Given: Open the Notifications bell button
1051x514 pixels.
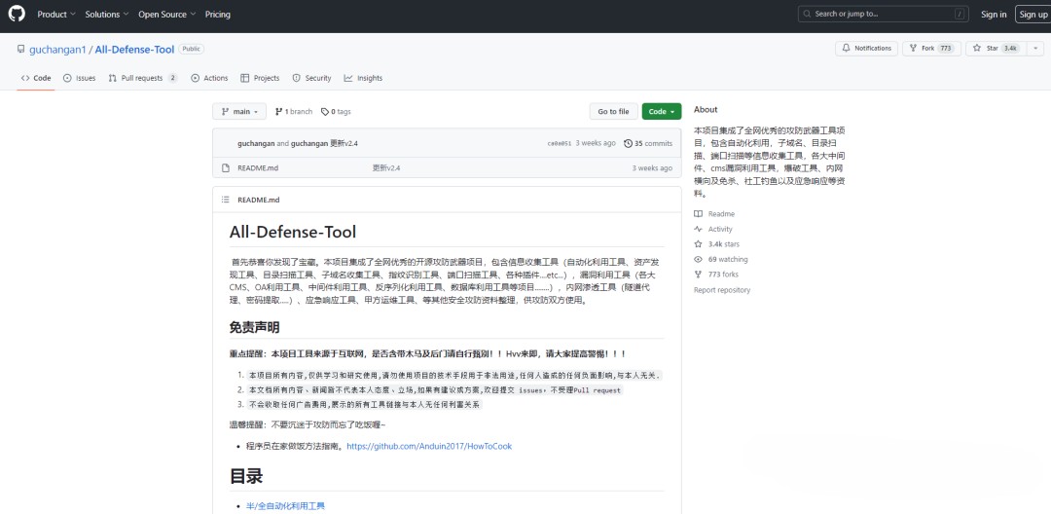Looking at the screenshot, I should [x=867, y=48].
